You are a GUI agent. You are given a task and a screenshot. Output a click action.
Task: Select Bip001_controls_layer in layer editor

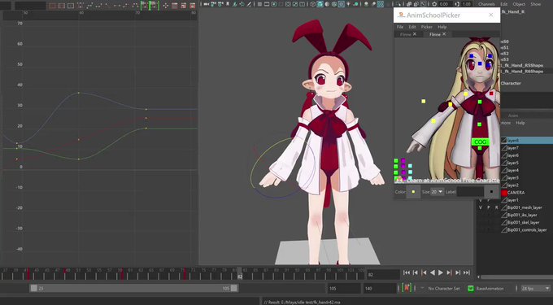(x=527, y=229)
